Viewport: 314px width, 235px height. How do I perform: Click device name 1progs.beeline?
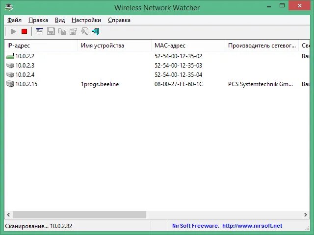[x=100, y=84]
